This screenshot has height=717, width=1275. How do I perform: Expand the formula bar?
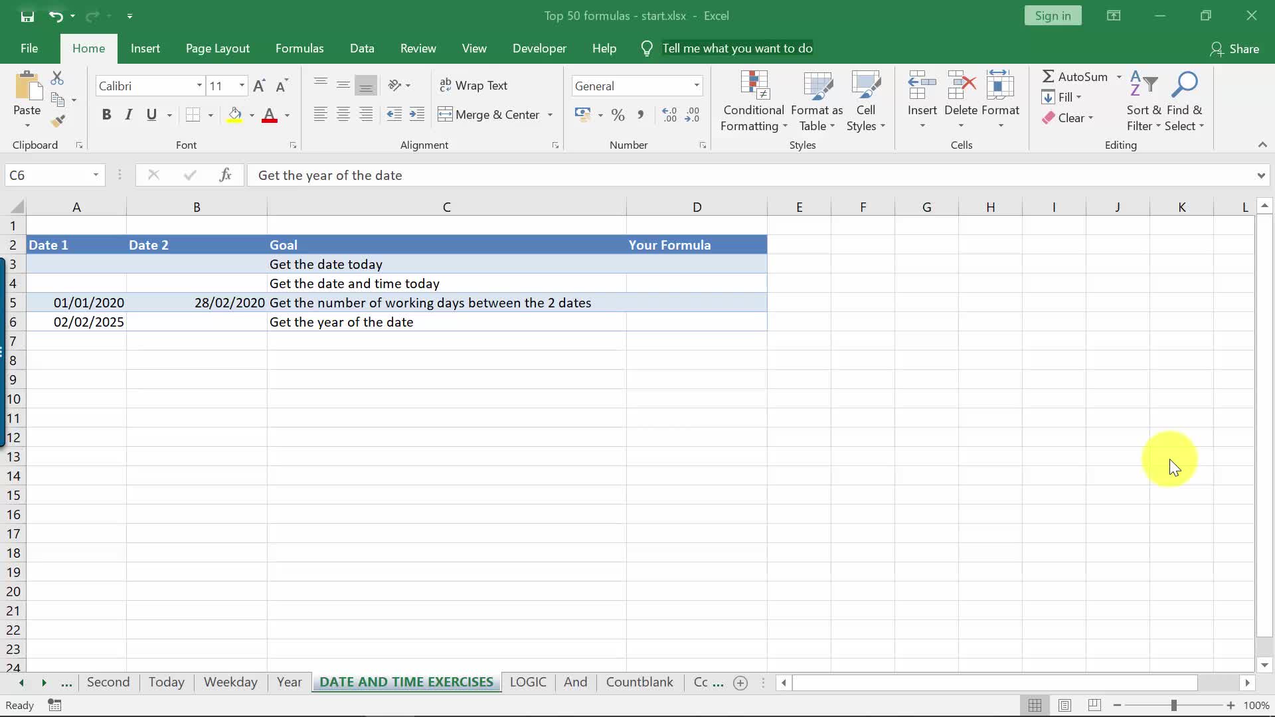(1260, 175)
